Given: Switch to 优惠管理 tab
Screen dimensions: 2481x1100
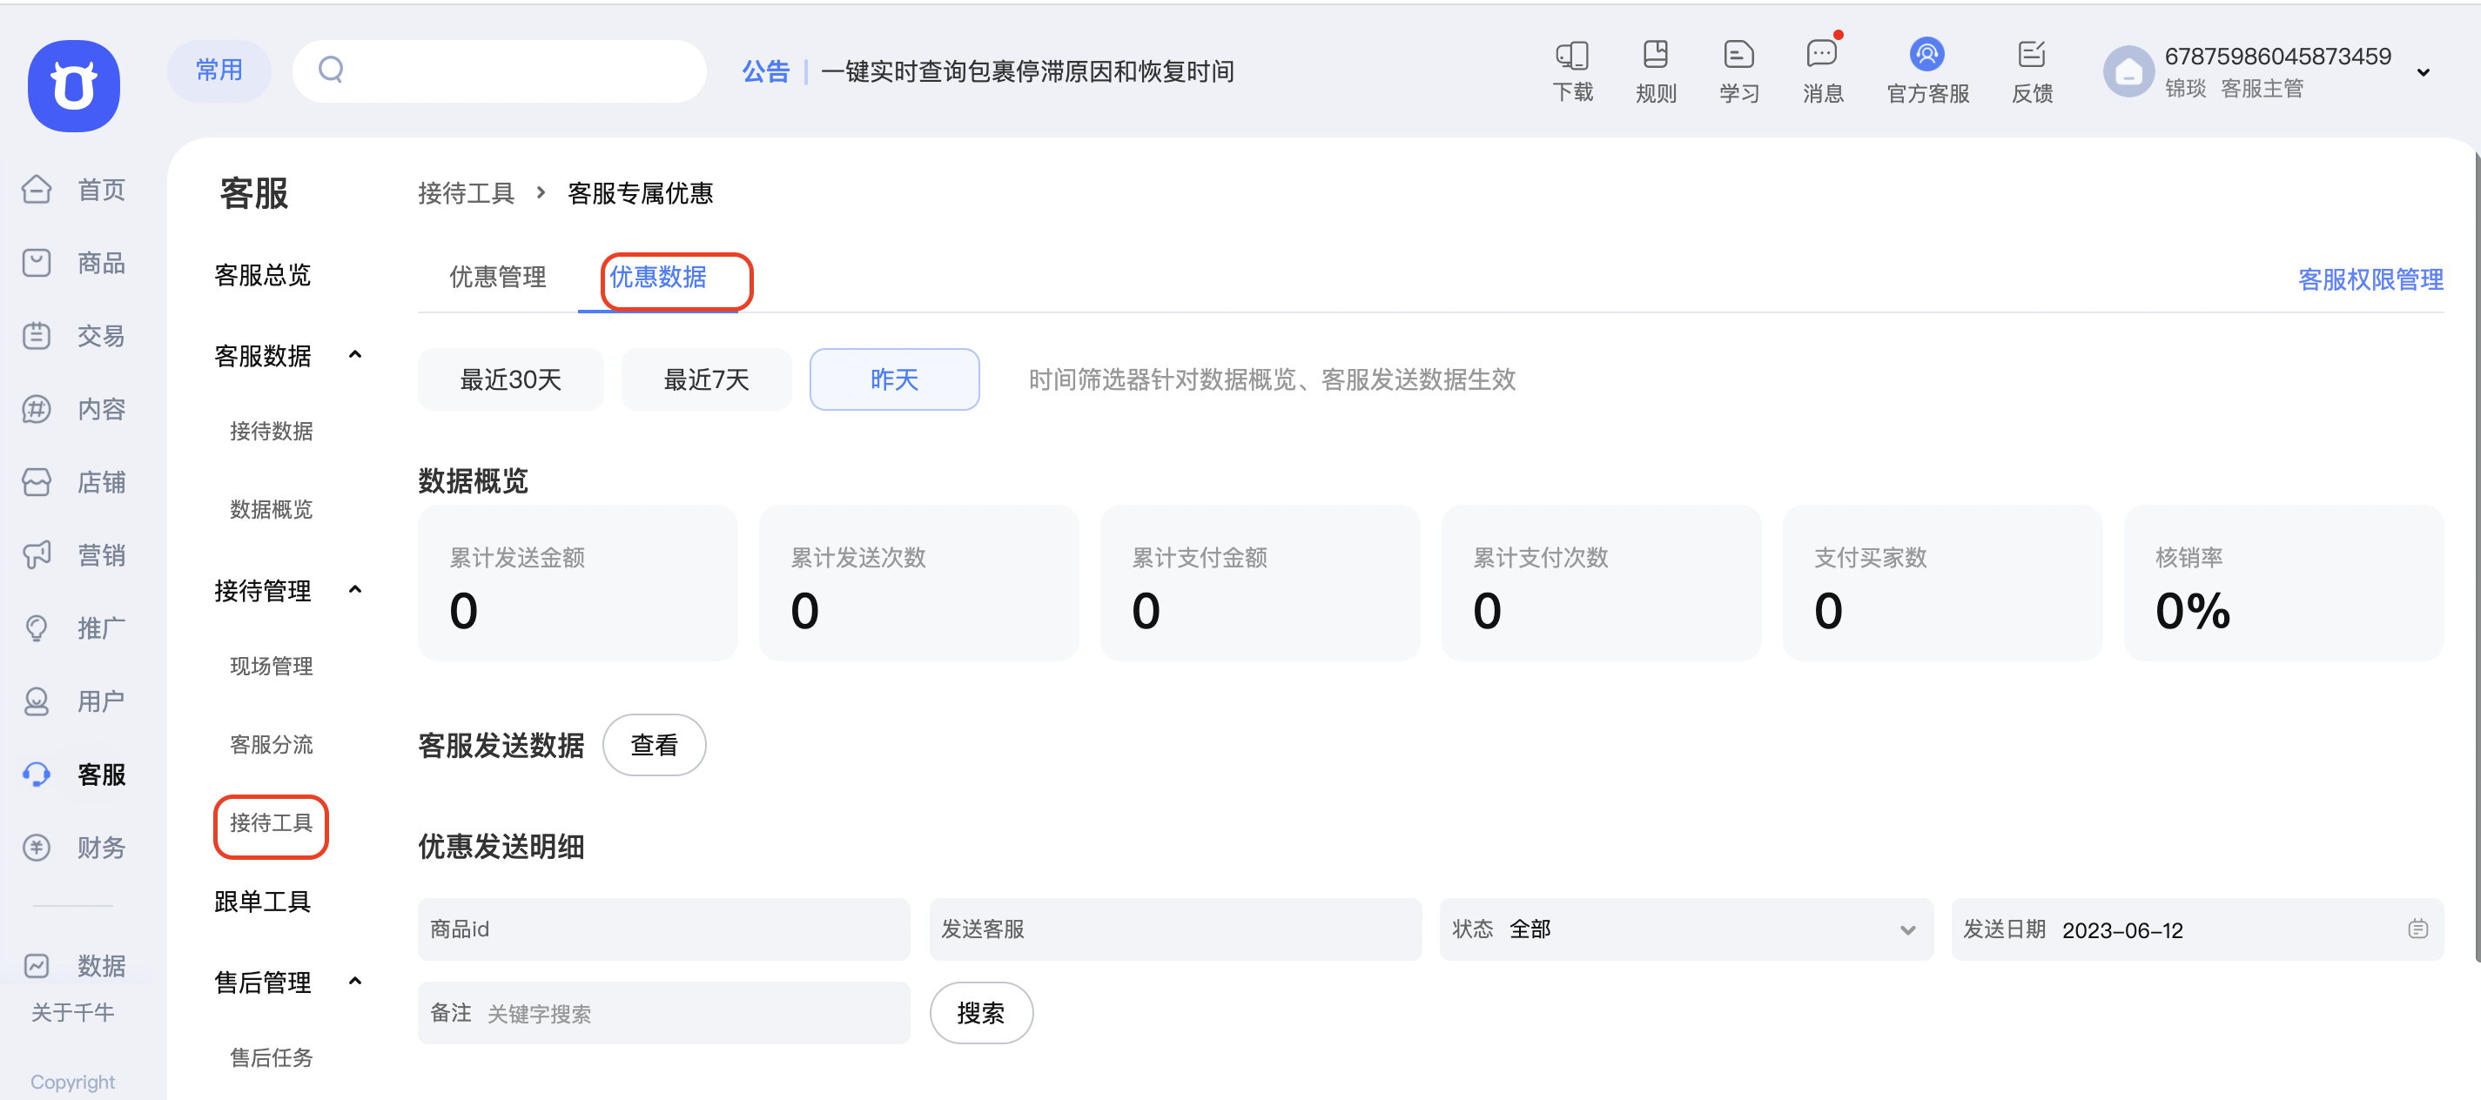Looking at the screenshot, I should (498, 278).
